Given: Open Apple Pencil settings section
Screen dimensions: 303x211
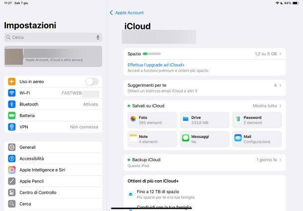Looking at the screenshot, I should (x=53, y=181).
